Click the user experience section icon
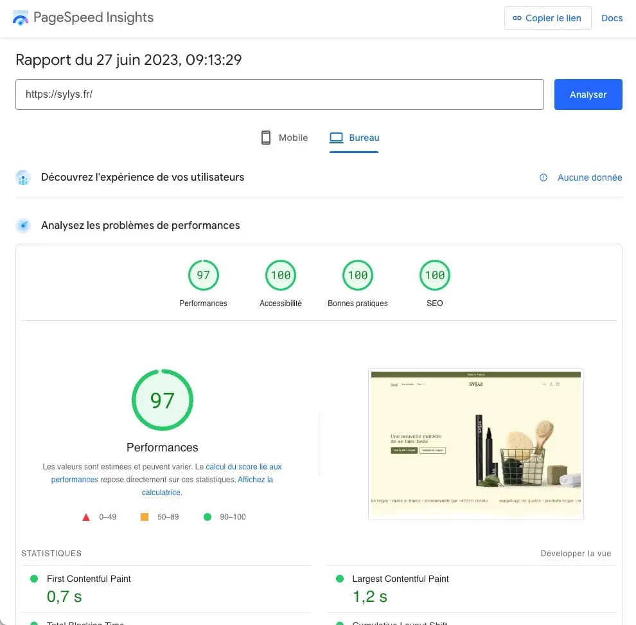 pos(23,177)
